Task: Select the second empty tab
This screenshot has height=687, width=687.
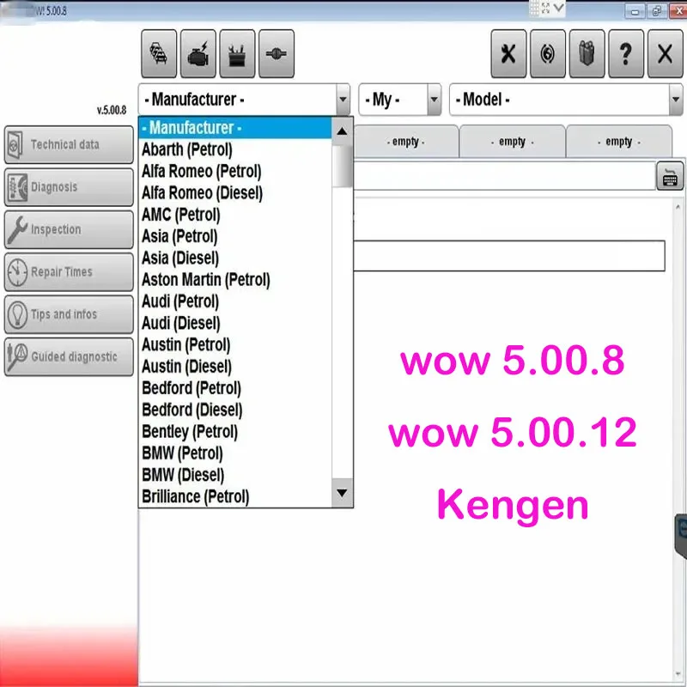Action: (x=512, y=142)
